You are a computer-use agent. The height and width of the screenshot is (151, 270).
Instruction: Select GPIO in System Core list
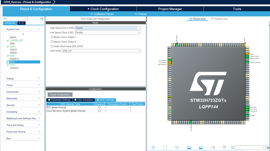(12, 47)
